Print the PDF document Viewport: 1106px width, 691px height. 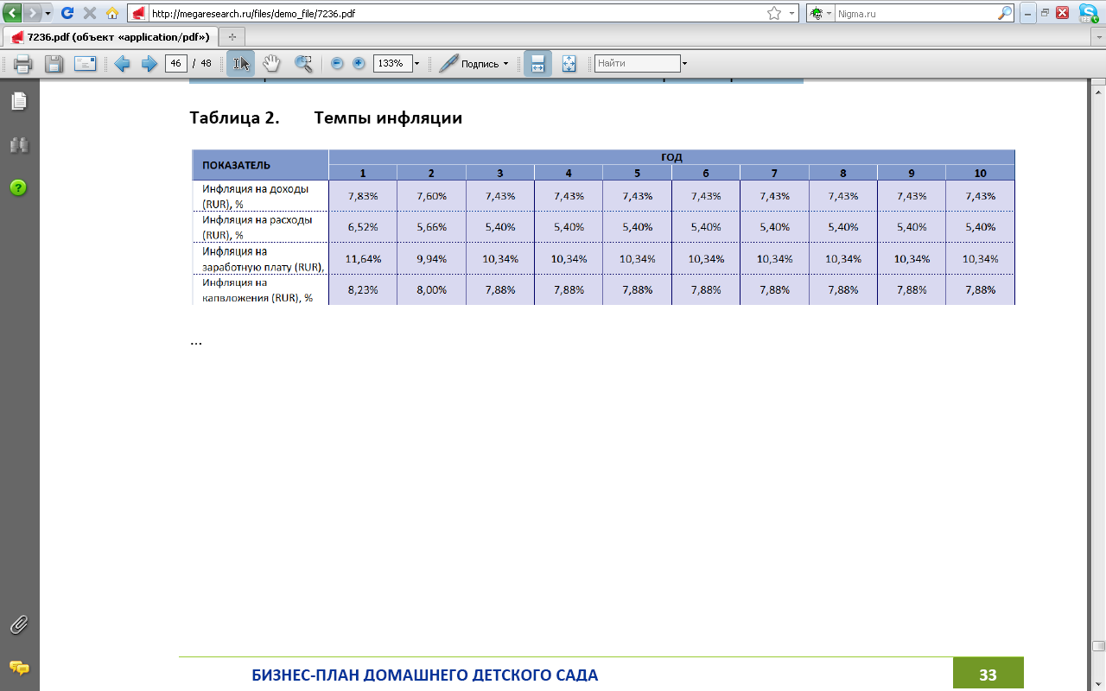(22, 64)
